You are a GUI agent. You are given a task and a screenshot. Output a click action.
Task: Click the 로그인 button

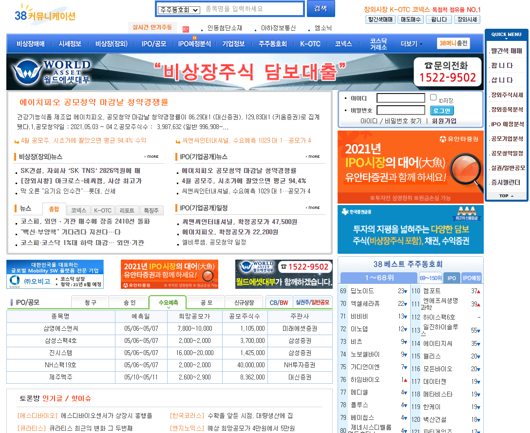coord(442,111)
